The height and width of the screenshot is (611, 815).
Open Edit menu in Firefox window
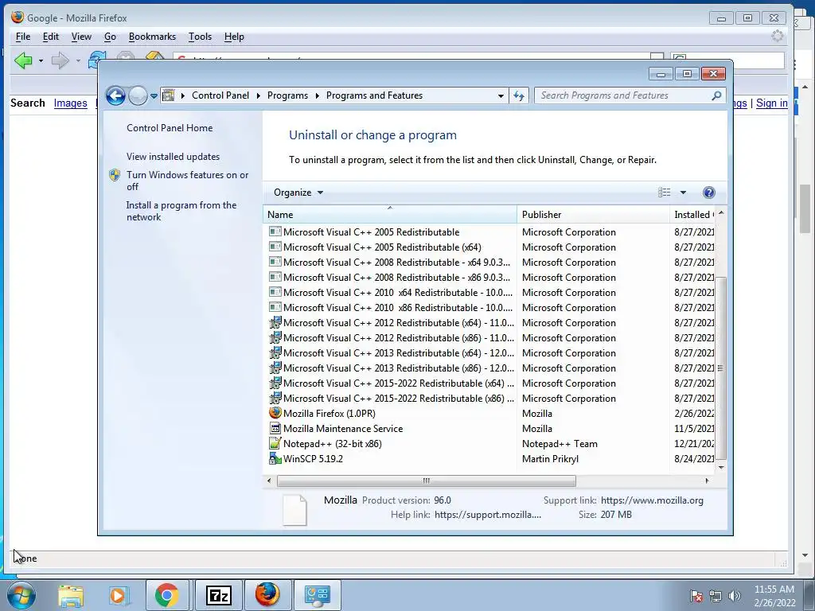[x=50, y=37]
